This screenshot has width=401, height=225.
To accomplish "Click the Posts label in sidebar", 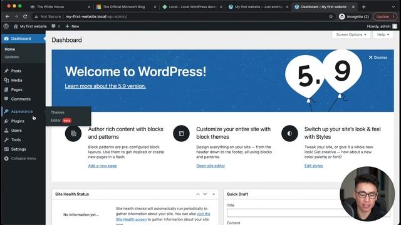I will pos(16,71).
